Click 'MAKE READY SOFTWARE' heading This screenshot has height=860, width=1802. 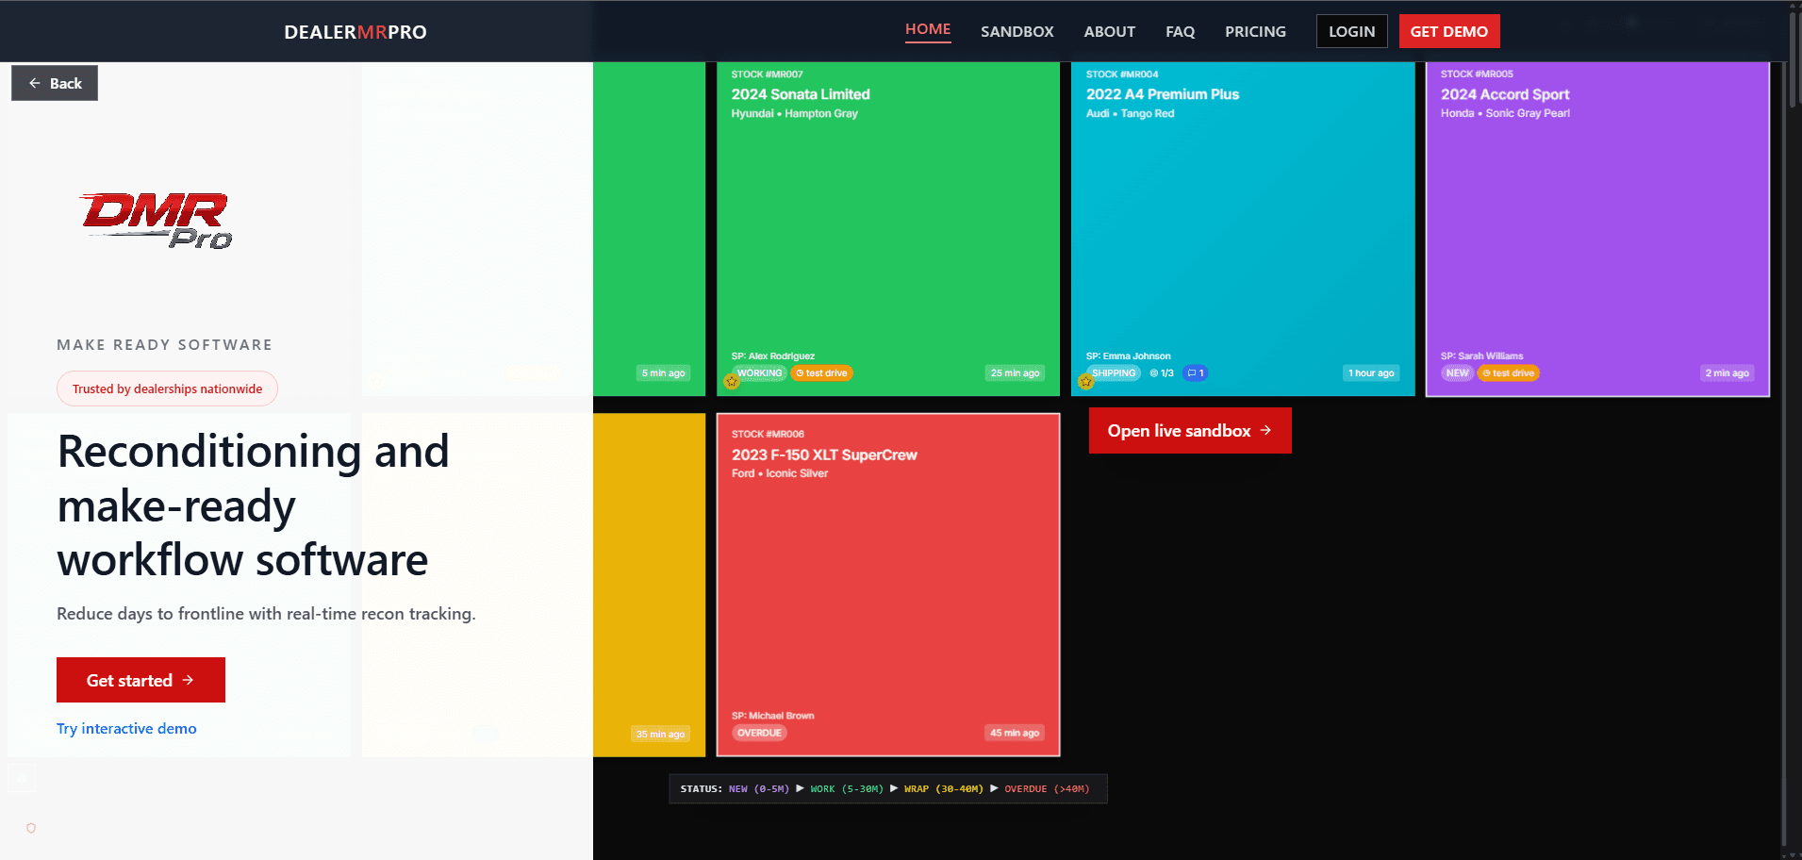coord(165,345)
